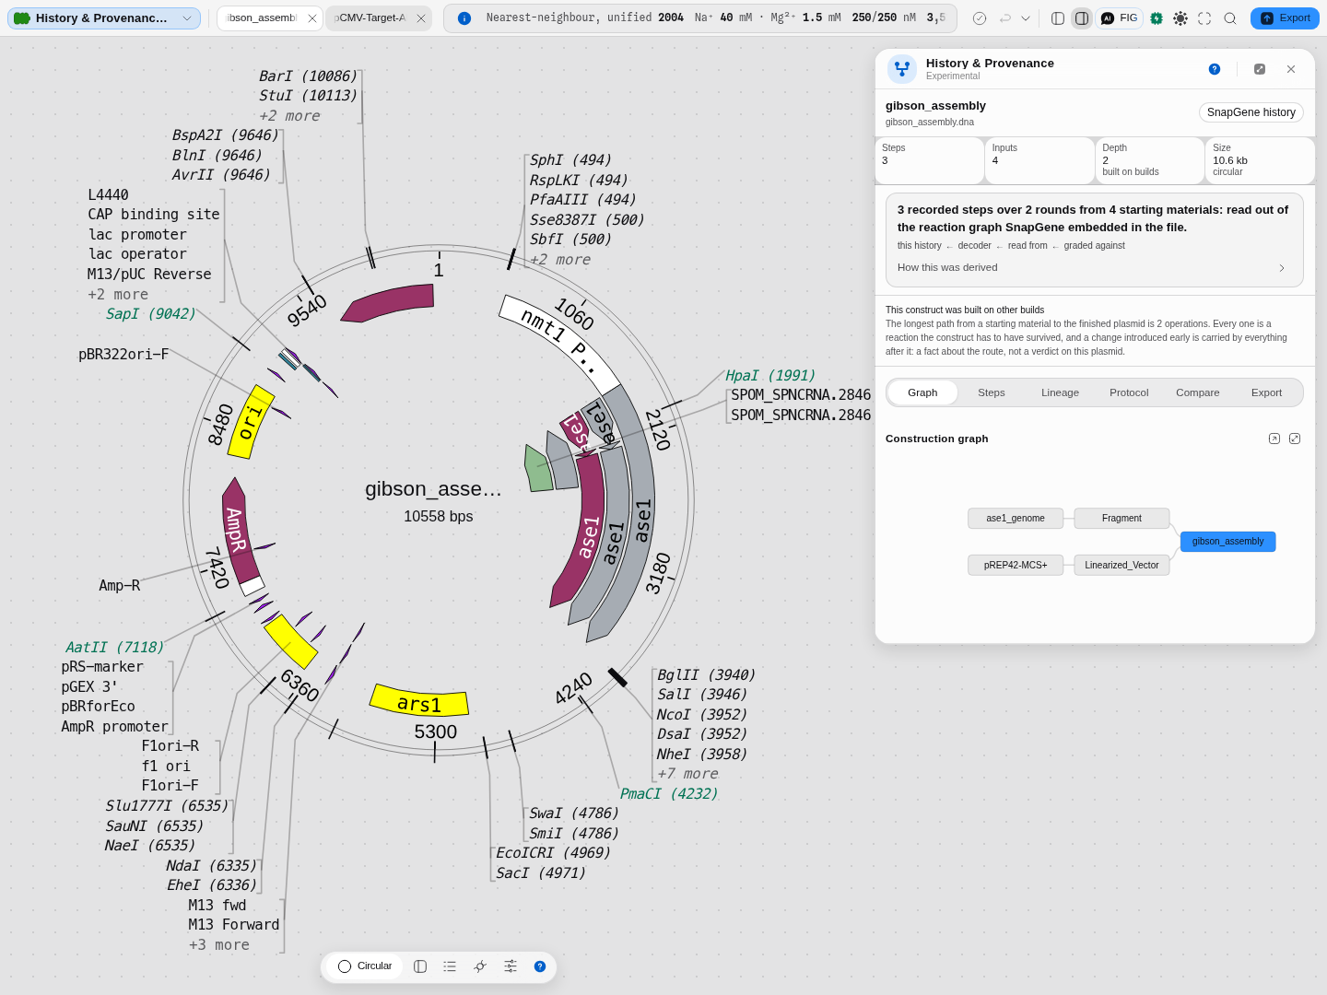Switch to the pCMV-Target file tab
Screen dimensions: 1327x995
click(x=370, y=18)
